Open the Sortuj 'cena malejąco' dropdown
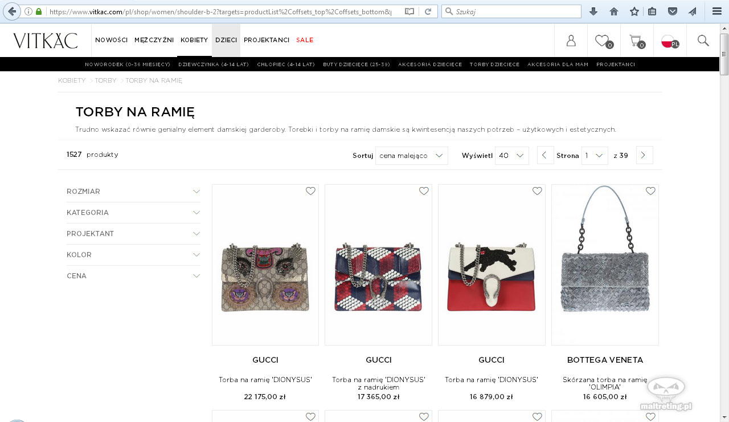 [x=411, y=156]
